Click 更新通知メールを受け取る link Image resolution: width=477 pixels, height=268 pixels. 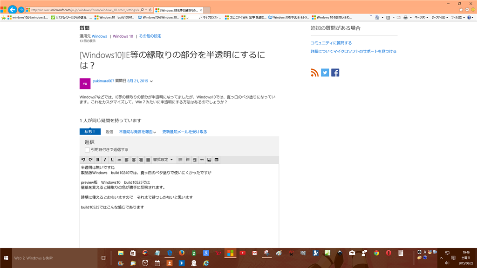[x=184, y=132]
